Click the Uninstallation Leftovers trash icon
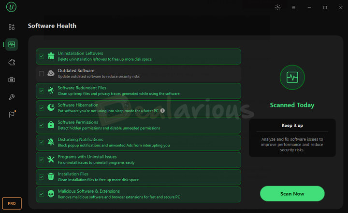348x213 pixels. pos(51,56)
